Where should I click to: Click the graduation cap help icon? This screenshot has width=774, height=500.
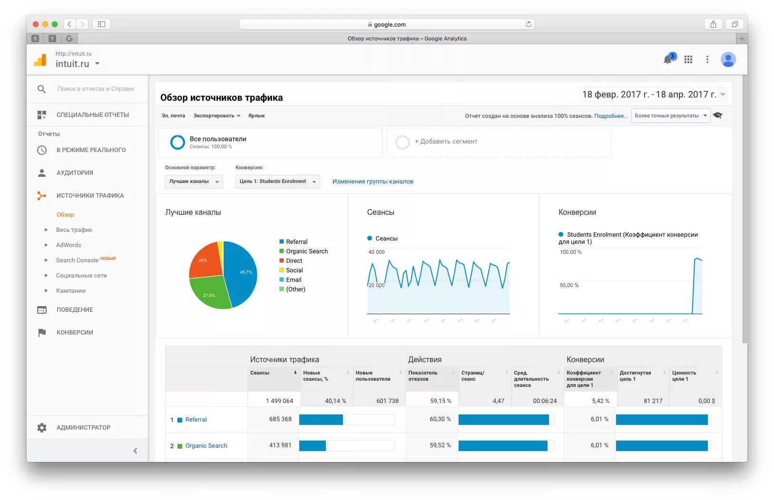718,115
